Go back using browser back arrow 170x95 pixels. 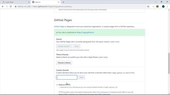click(3, 6)
